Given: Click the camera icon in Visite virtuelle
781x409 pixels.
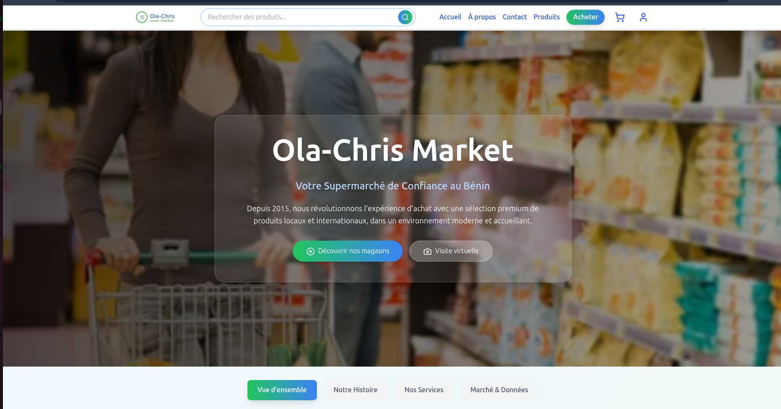Looking at the screenshot, I should (x=428, y=252).
